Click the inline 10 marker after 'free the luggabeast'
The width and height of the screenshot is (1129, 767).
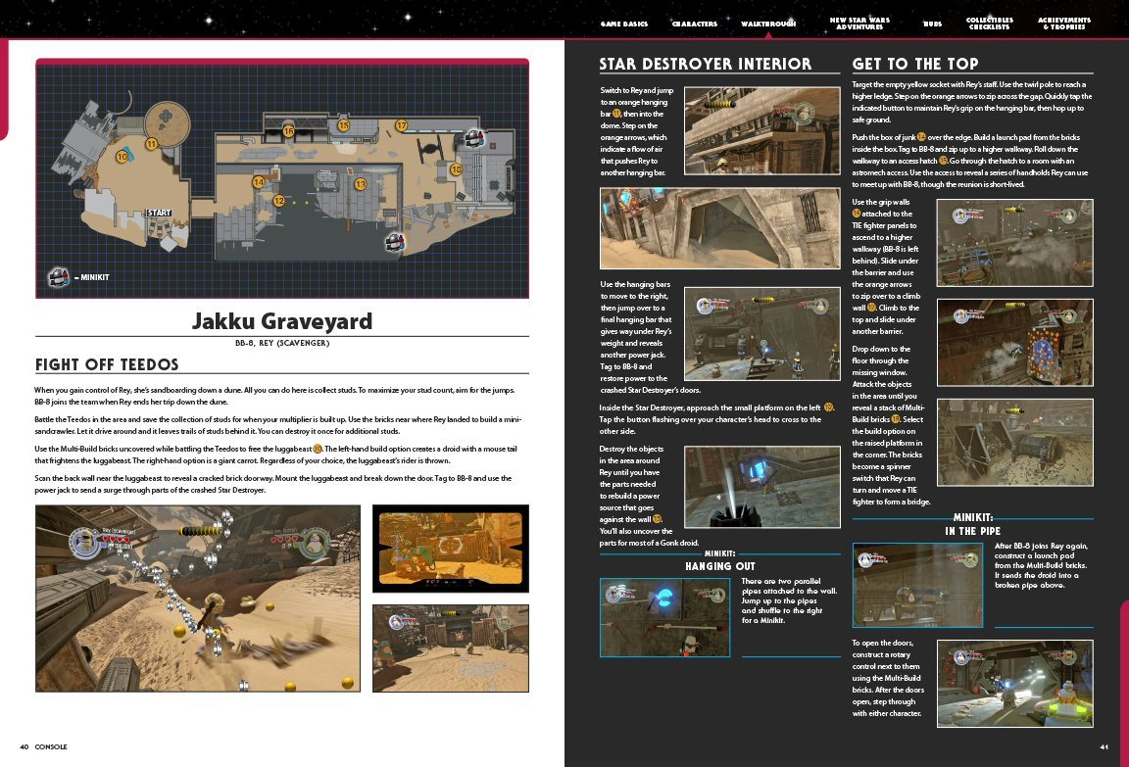click(317, 449)
